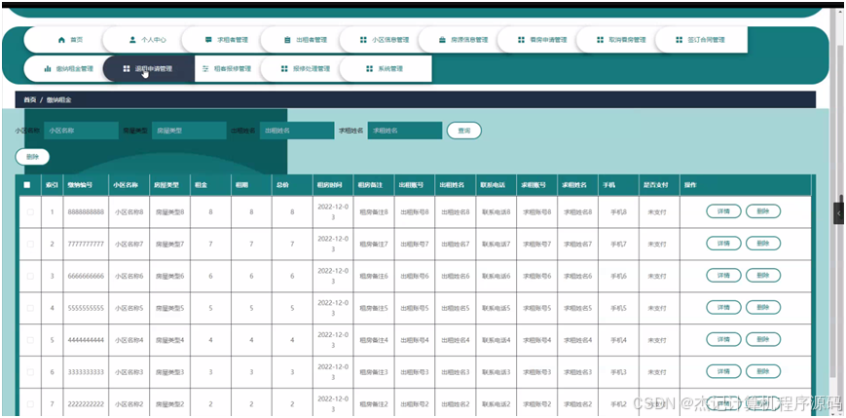
Task: Click the cell 手机3
Action: (x=618, y=372)
